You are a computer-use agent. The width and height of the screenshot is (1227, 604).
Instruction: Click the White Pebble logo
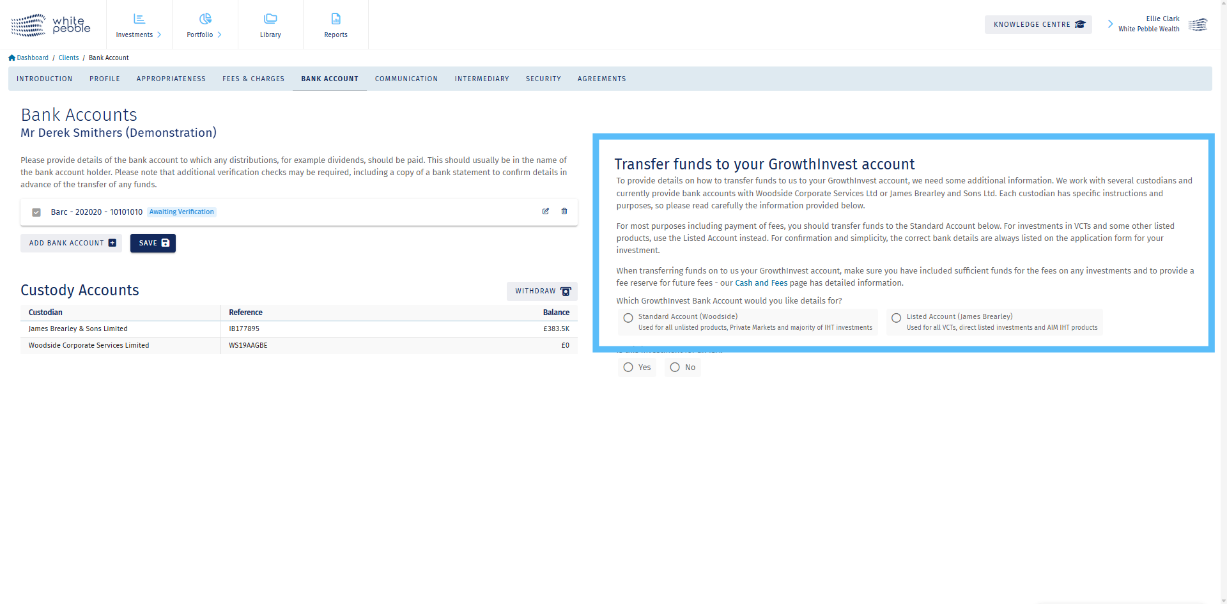coord(50,25)
